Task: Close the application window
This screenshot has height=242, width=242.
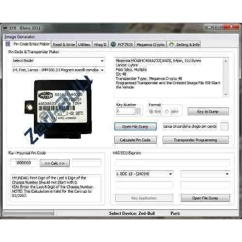Action: tap(231, 27)
